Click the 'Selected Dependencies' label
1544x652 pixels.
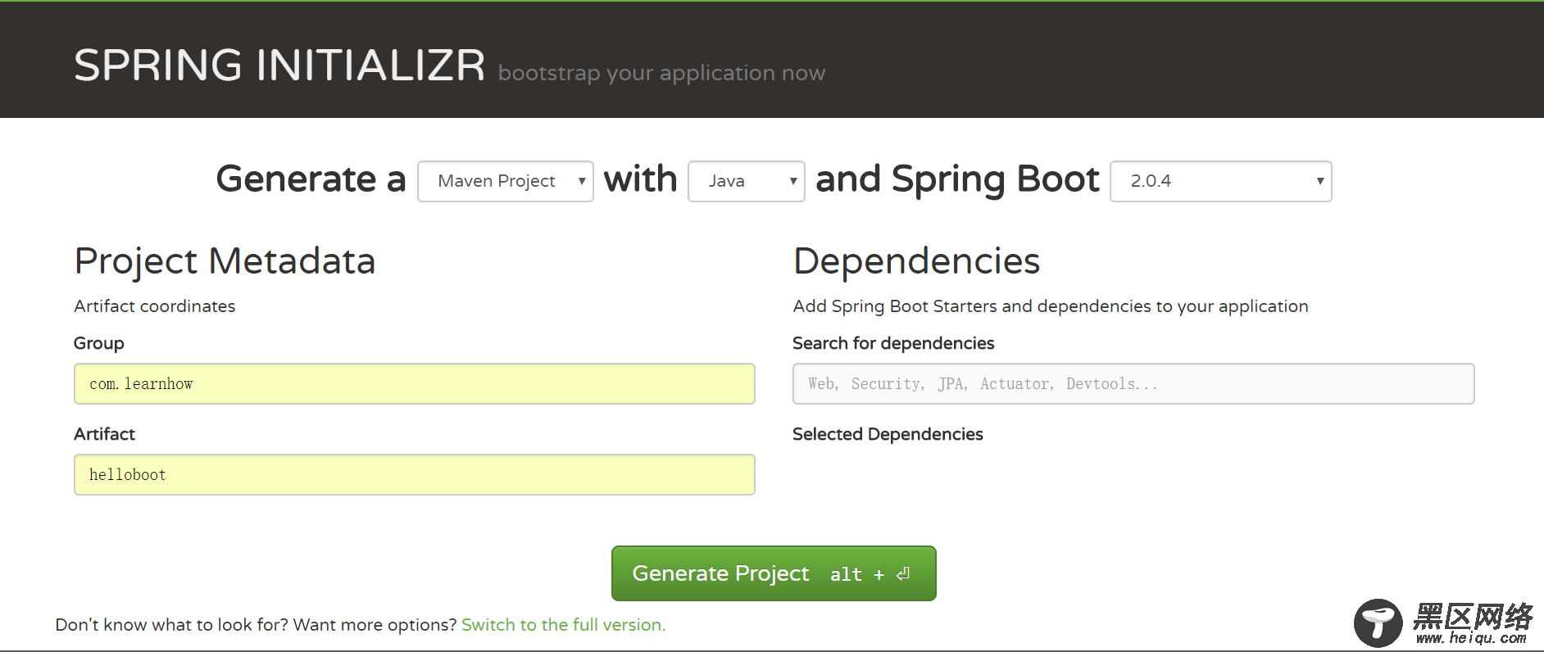[888, 434]
